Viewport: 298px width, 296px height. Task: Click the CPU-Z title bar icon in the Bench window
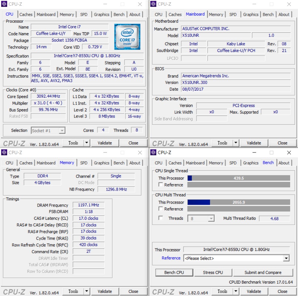(x=153, y=152)
